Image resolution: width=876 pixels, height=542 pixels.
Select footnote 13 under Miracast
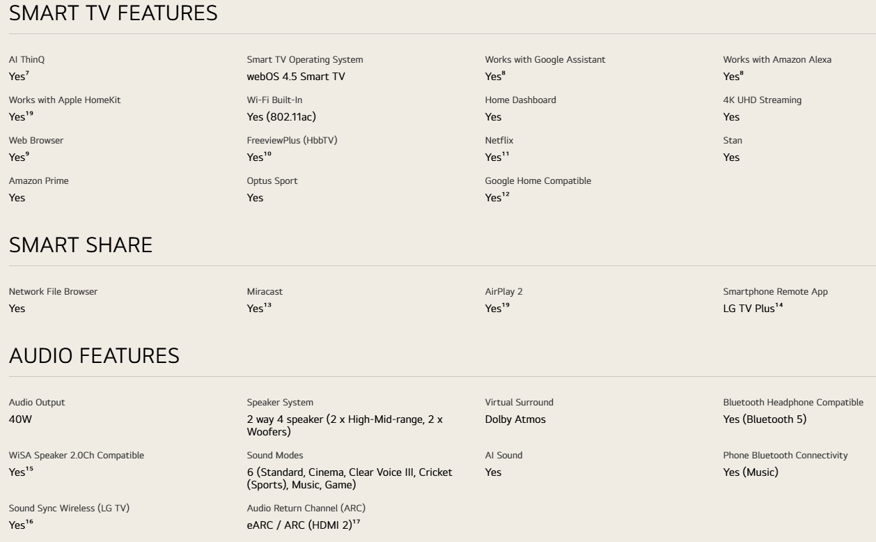point(268,305)
